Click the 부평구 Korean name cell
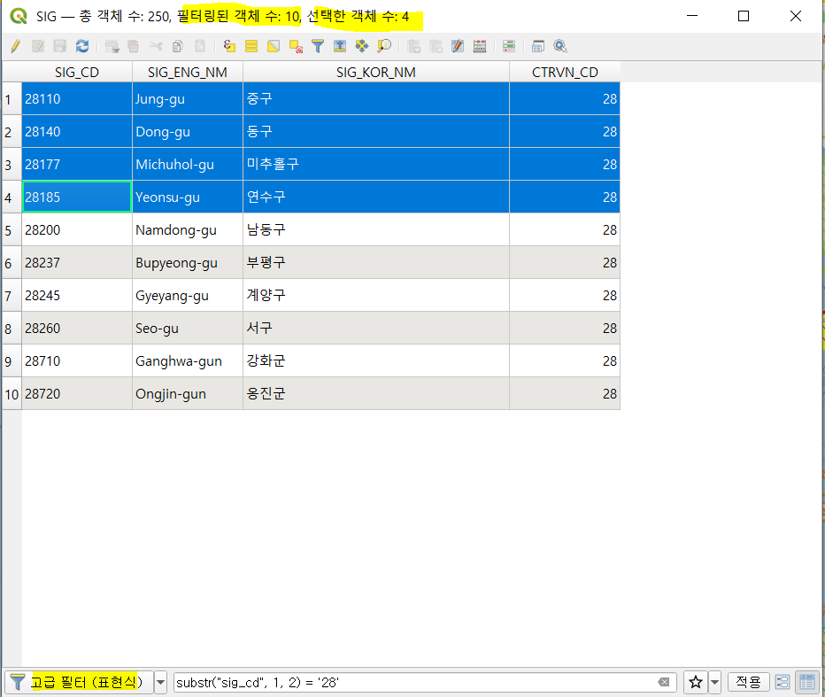825x697 pixels. (375, 263)
